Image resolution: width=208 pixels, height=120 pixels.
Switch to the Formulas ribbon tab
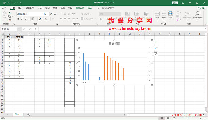pyautogui.click(x=40, y=8)
